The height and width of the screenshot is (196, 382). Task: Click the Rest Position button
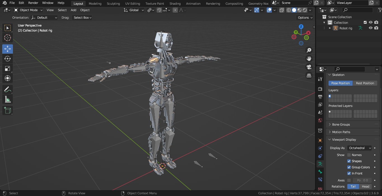[x=365, y=83]
